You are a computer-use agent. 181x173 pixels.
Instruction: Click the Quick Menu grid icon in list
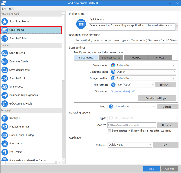point(5,30)
